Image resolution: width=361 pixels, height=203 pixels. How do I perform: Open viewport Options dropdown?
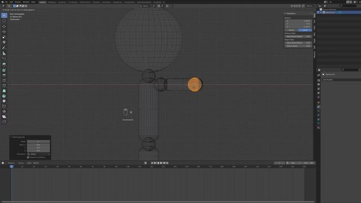(x=310, y=6)
